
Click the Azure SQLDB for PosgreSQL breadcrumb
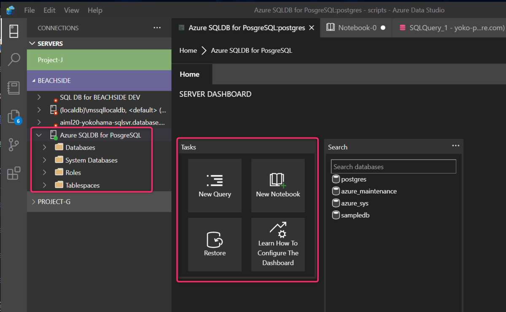(251, 51)
